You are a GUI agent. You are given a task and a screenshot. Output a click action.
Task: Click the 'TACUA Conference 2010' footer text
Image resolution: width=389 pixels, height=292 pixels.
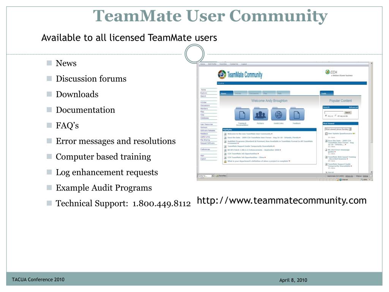tap(38, 279)
